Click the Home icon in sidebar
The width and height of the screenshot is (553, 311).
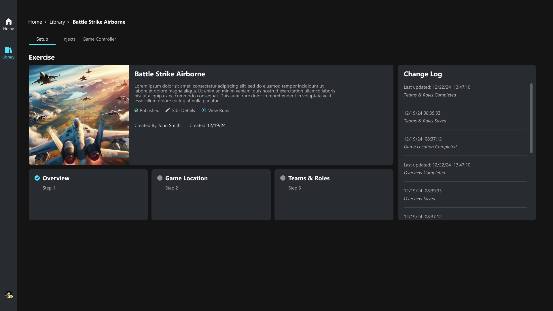point(9,22)
